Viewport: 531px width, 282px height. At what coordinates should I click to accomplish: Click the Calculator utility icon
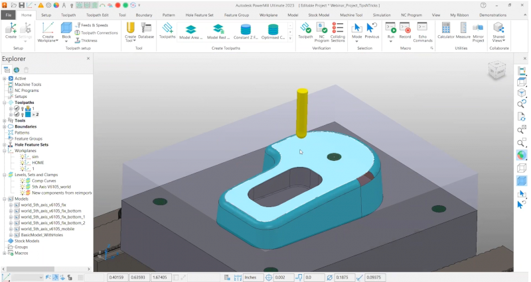(445, 30)
